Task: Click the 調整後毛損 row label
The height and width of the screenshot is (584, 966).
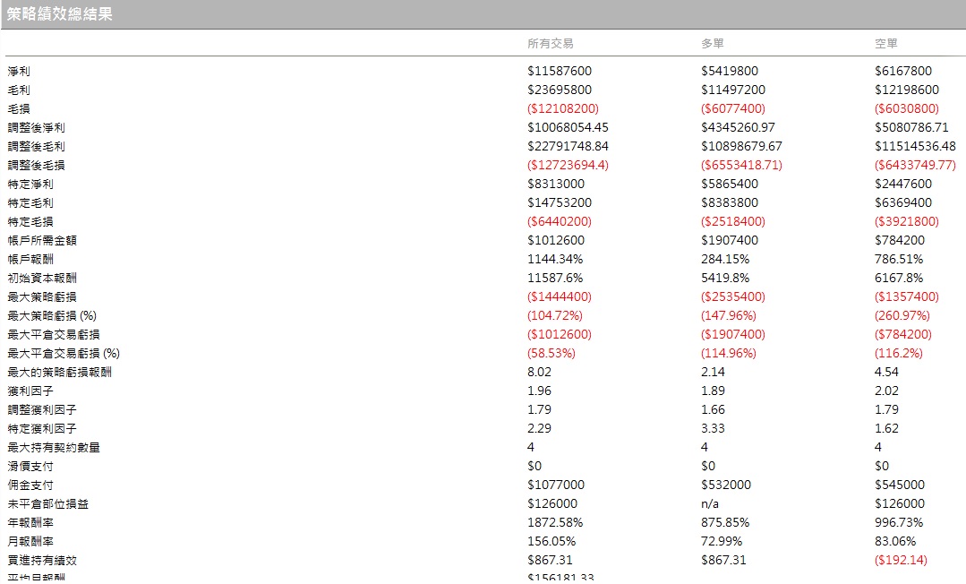Action: click(36, 166)
